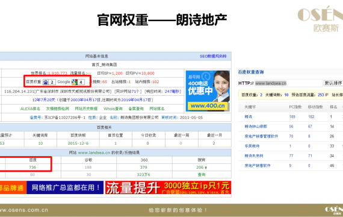Click the 关键词库 value 10
The image size is (343, 217).
point(40,143)
